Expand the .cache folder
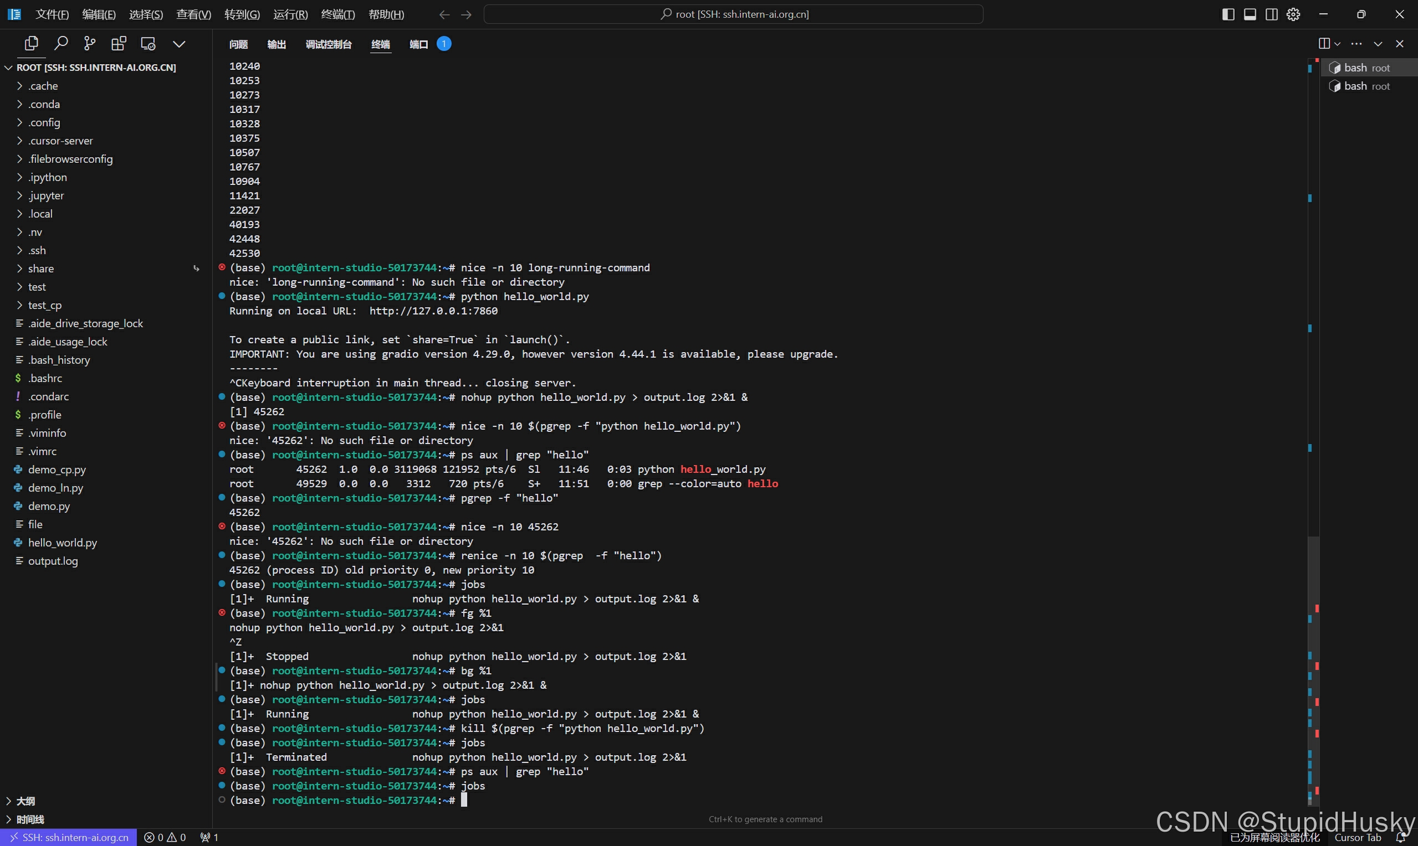The width and height of the screenshot is (1418, 846). pos(43,86)
